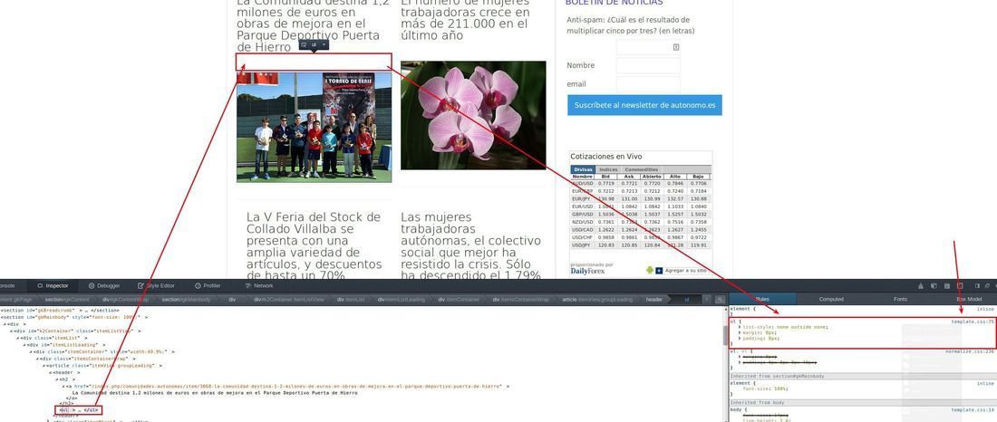The height and width of the screenshot is (422, 997).
Task: Click the 'none outside none' list-style value
Action: pyautogui.click(x=803, y=327)
